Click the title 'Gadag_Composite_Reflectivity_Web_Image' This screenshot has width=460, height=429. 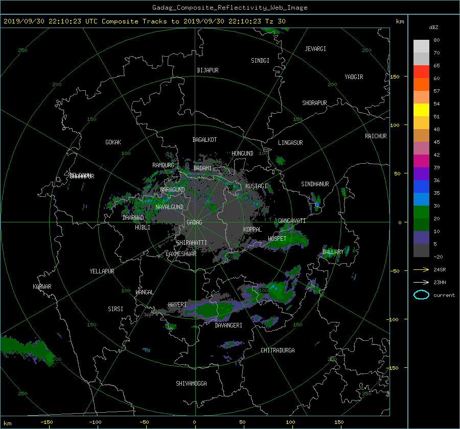(x=229, y=8)
